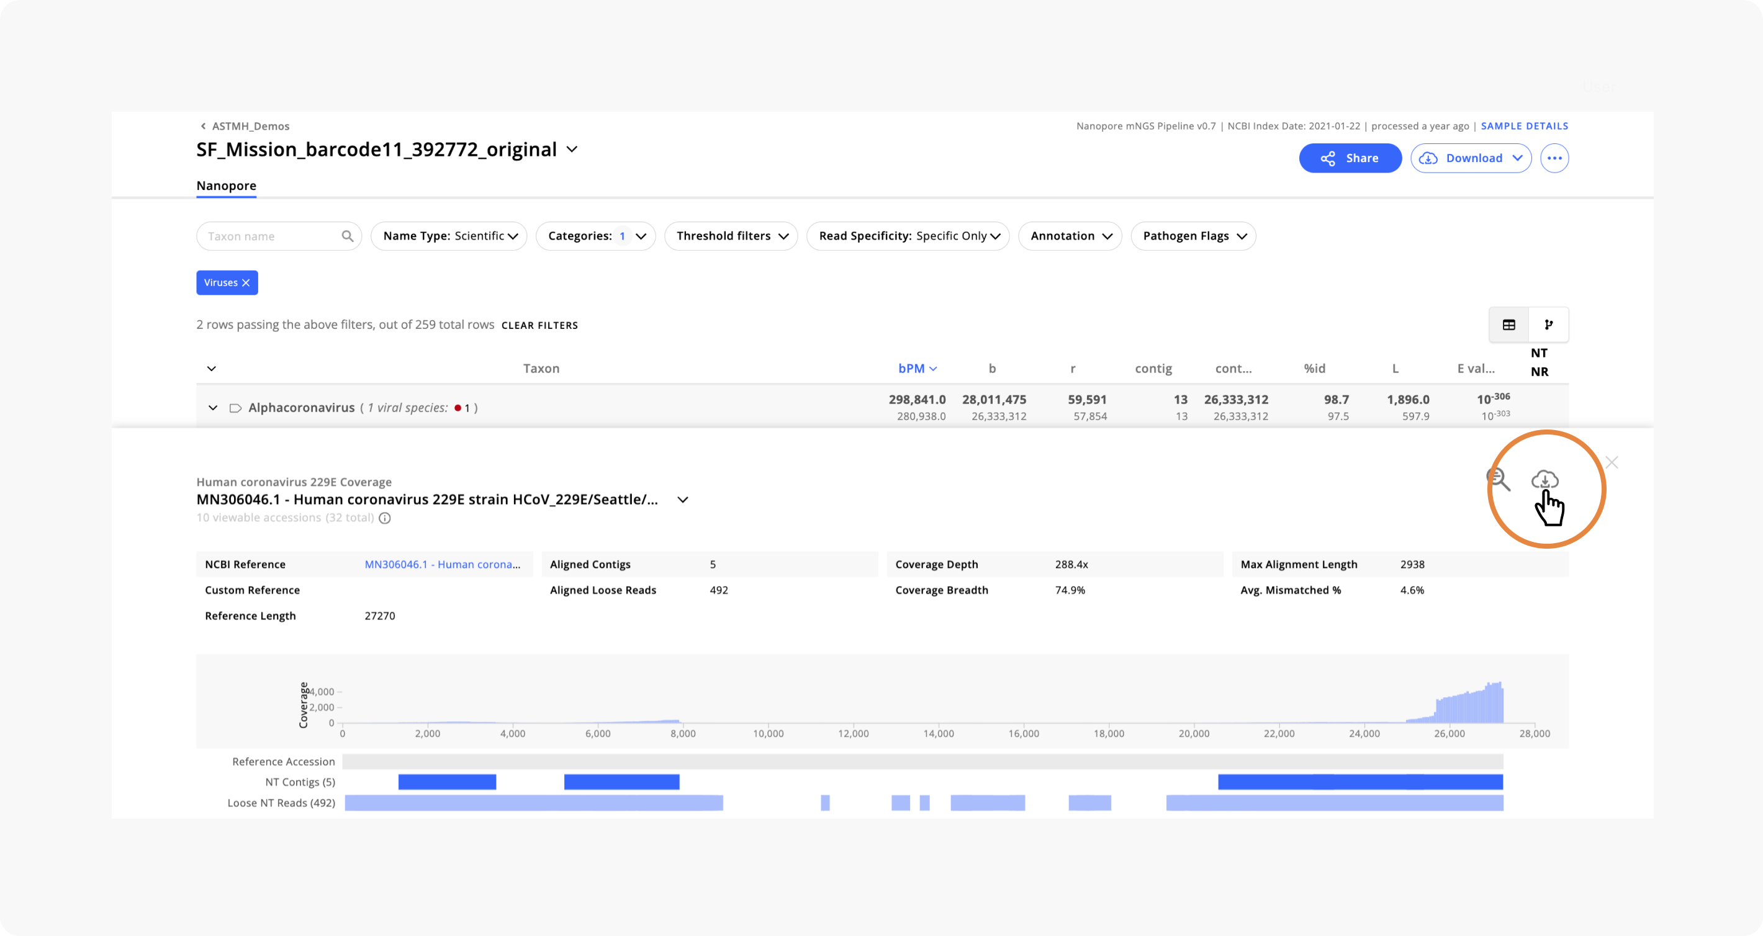Open Threshold filters dropdown
The image size is (1763, 936).
(731, 236)
